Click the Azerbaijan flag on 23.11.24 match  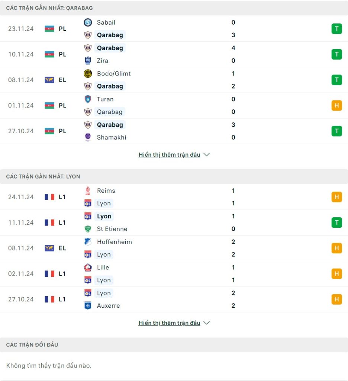click(x=49, y=29)
